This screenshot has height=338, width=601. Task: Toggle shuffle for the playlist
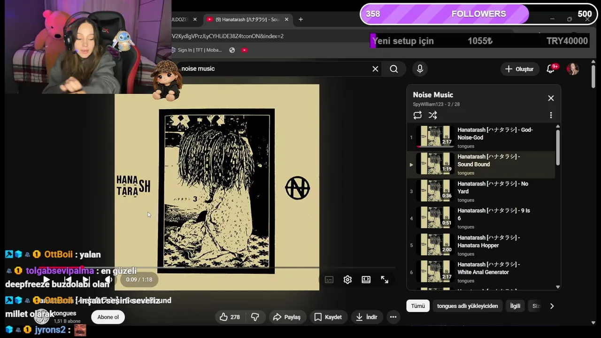click(433, 115)
